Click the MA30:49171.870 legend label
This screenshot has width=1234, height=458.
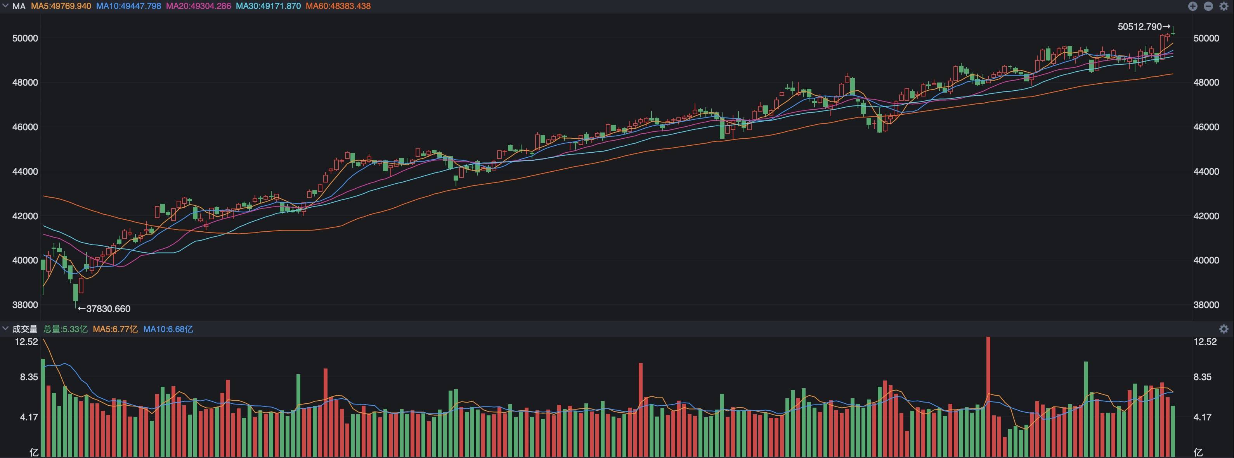click(268, 6)
